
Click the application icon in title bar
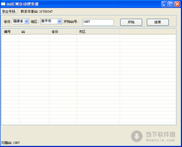coord(3,4)
